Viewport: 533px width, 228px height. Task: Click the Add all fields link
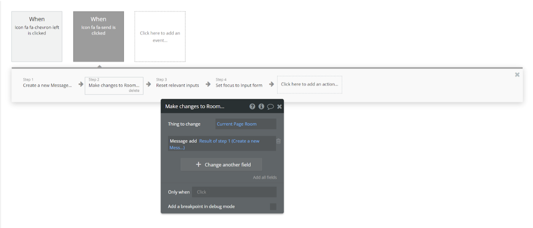(x=265, y=178)
